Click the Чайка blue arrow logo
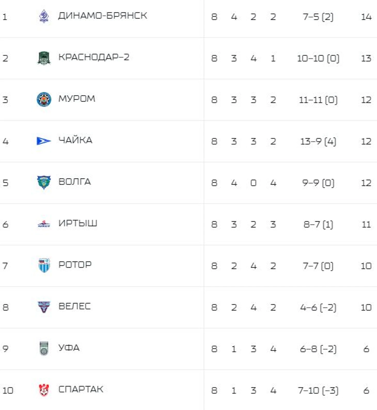Viewport: 377px width, 410px height. (x=44, y=141)
